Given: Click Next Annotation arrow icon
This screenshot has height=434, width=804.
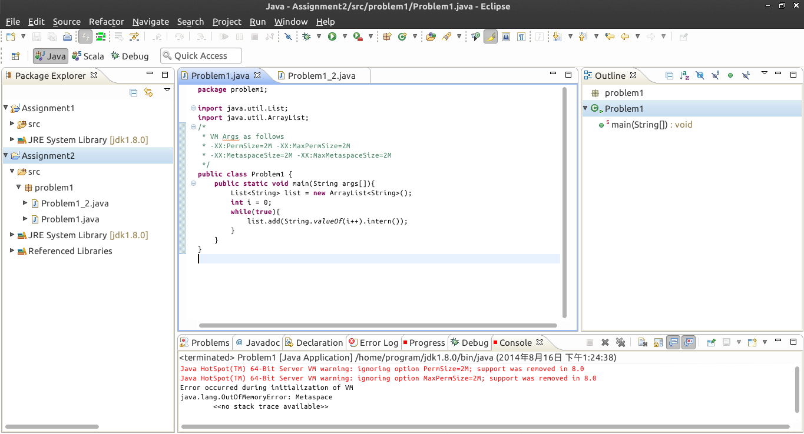Looking at the screenshot, I should [x=557, y=36].
